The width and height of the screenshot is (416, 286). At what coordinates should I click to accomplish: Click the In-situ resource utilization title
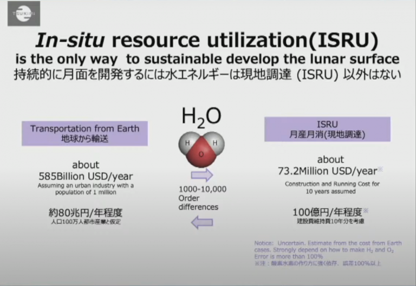(x=207, y=40)
